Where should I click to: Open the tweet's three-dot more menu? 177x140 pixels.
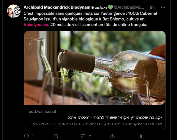[163, 8]
